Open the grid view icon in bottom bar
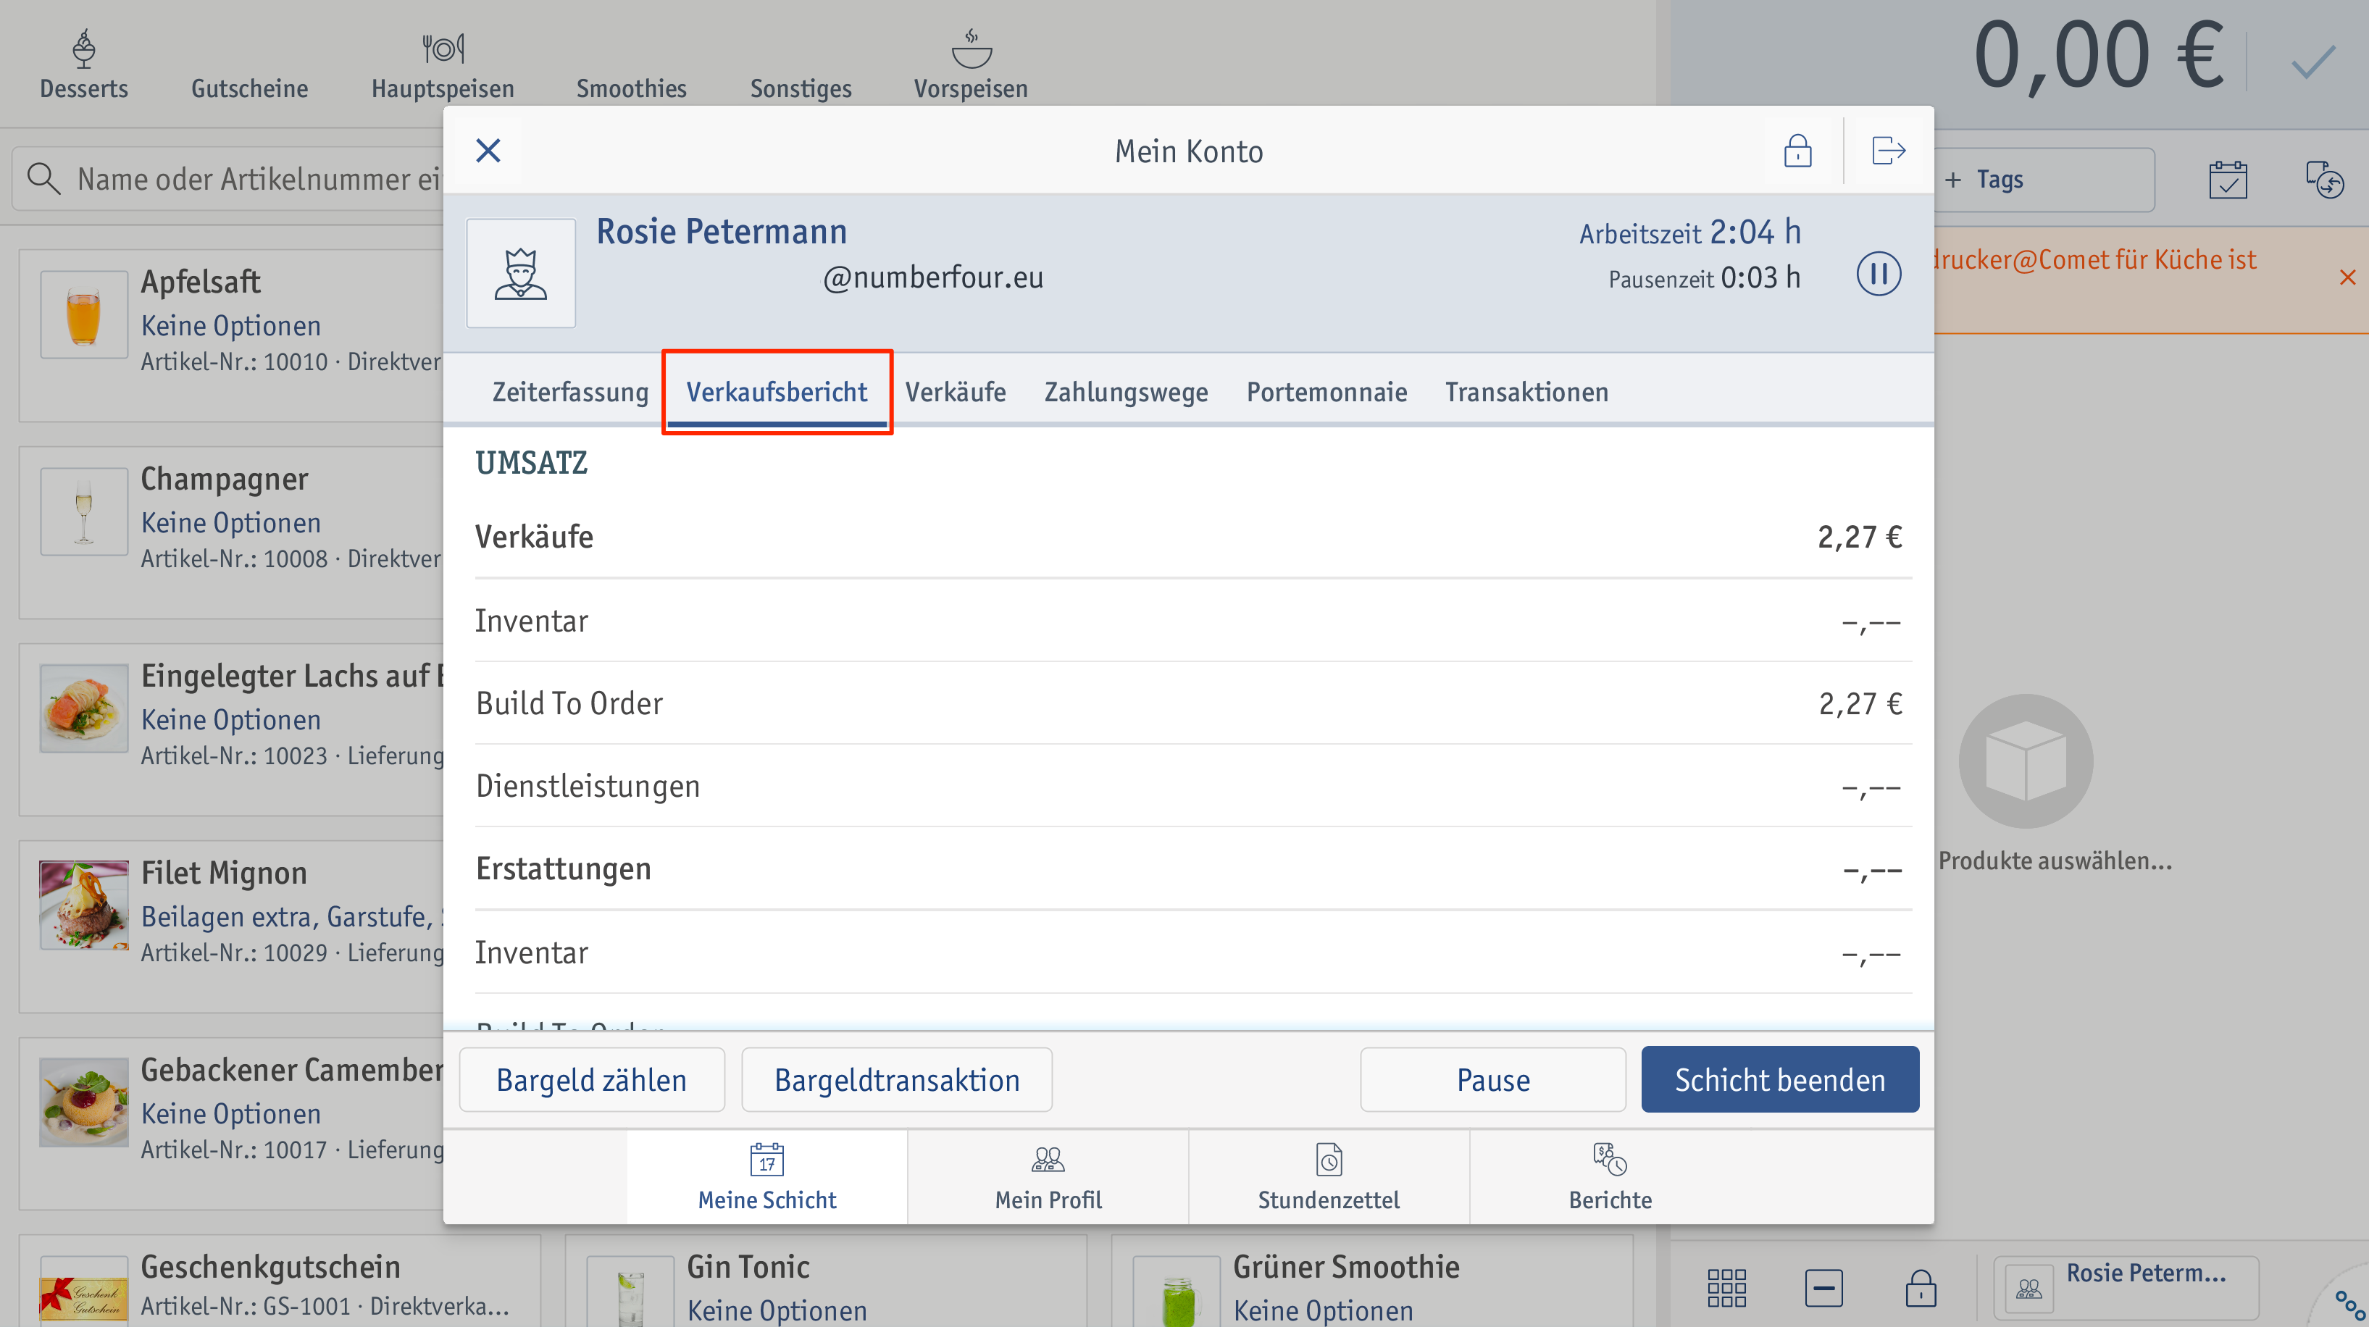This screenshot has height=1327, width=2369. pyautogui.click(x=1726, y=1287)
